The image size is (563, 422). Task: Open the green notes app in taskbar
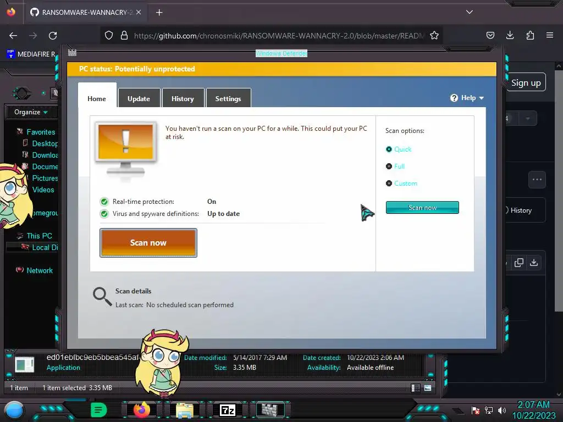99,410
